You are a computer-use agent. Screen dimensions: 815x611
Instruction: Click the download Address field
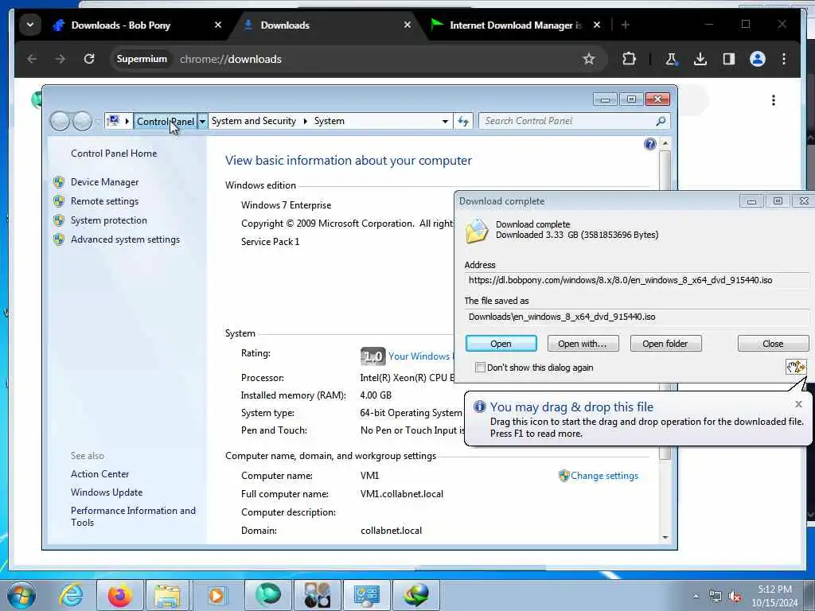pyautogui.click(x=636, y=280)
